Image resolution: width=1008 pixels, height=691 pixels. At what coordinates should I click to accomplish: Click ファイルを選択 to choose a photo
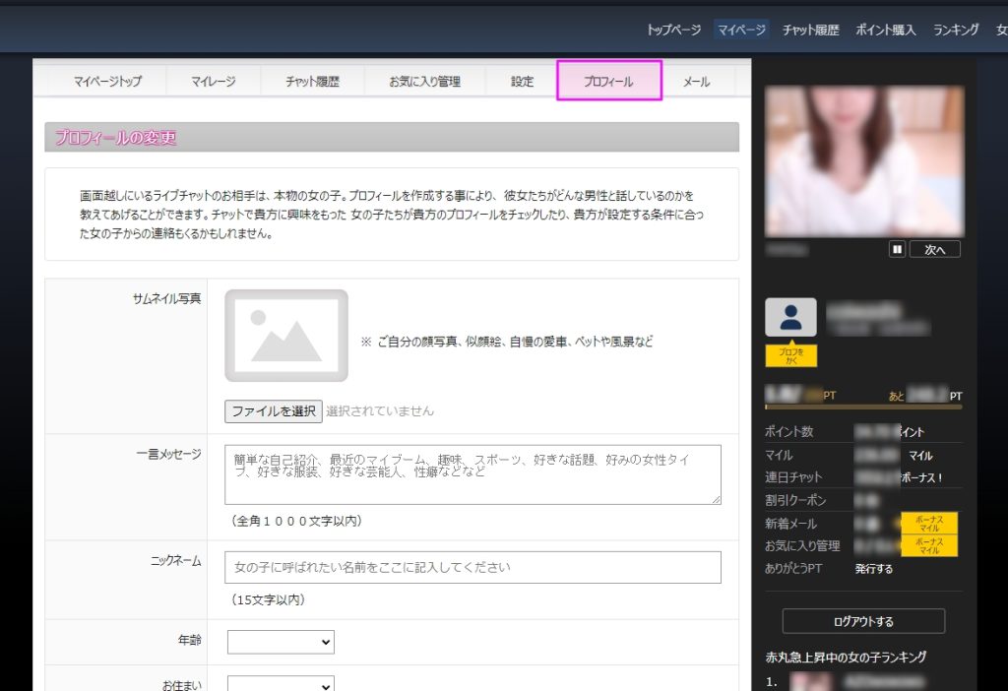point(273,410)
